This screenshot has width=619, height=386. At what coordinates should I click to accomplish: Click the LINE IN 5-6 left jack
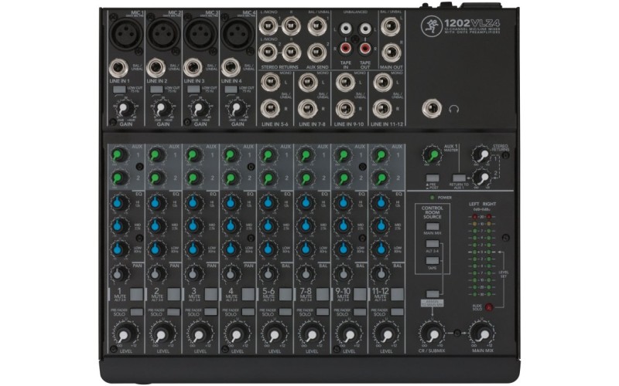click(270, 83)
